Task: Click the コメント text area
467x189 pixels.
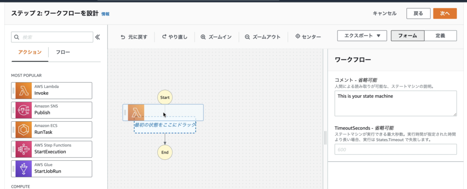Action: click(x=395, y=103)
